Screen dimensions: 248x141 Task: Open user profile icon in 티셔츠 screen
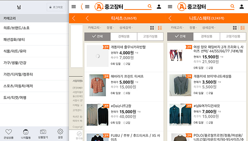(x=159, y=6)
